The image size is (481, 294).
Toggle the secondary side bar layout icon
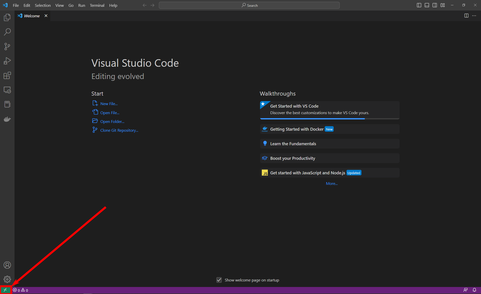click(x=435, y=5)
